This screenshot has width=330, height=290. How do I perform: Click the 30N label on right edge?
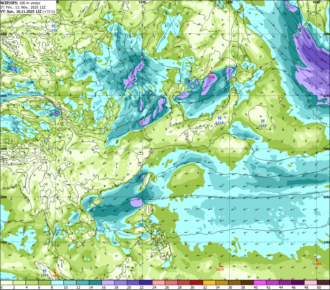click(326, 149)
